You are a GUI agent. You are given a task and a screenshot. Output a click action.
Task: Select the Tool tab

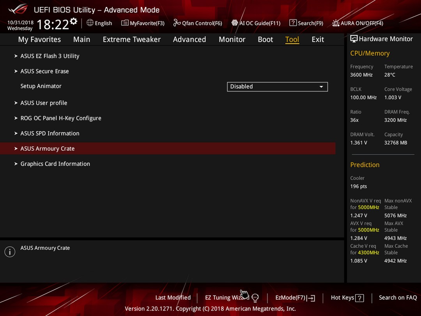click(292, 39)
